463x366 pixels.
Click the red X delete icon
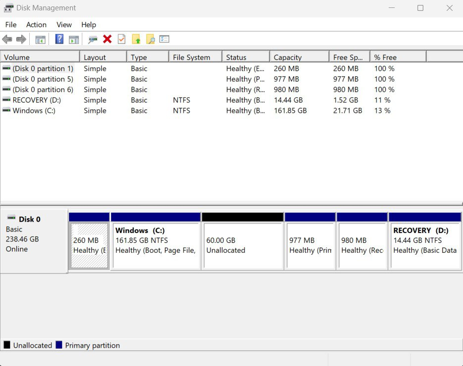click(x=107, y=40)
